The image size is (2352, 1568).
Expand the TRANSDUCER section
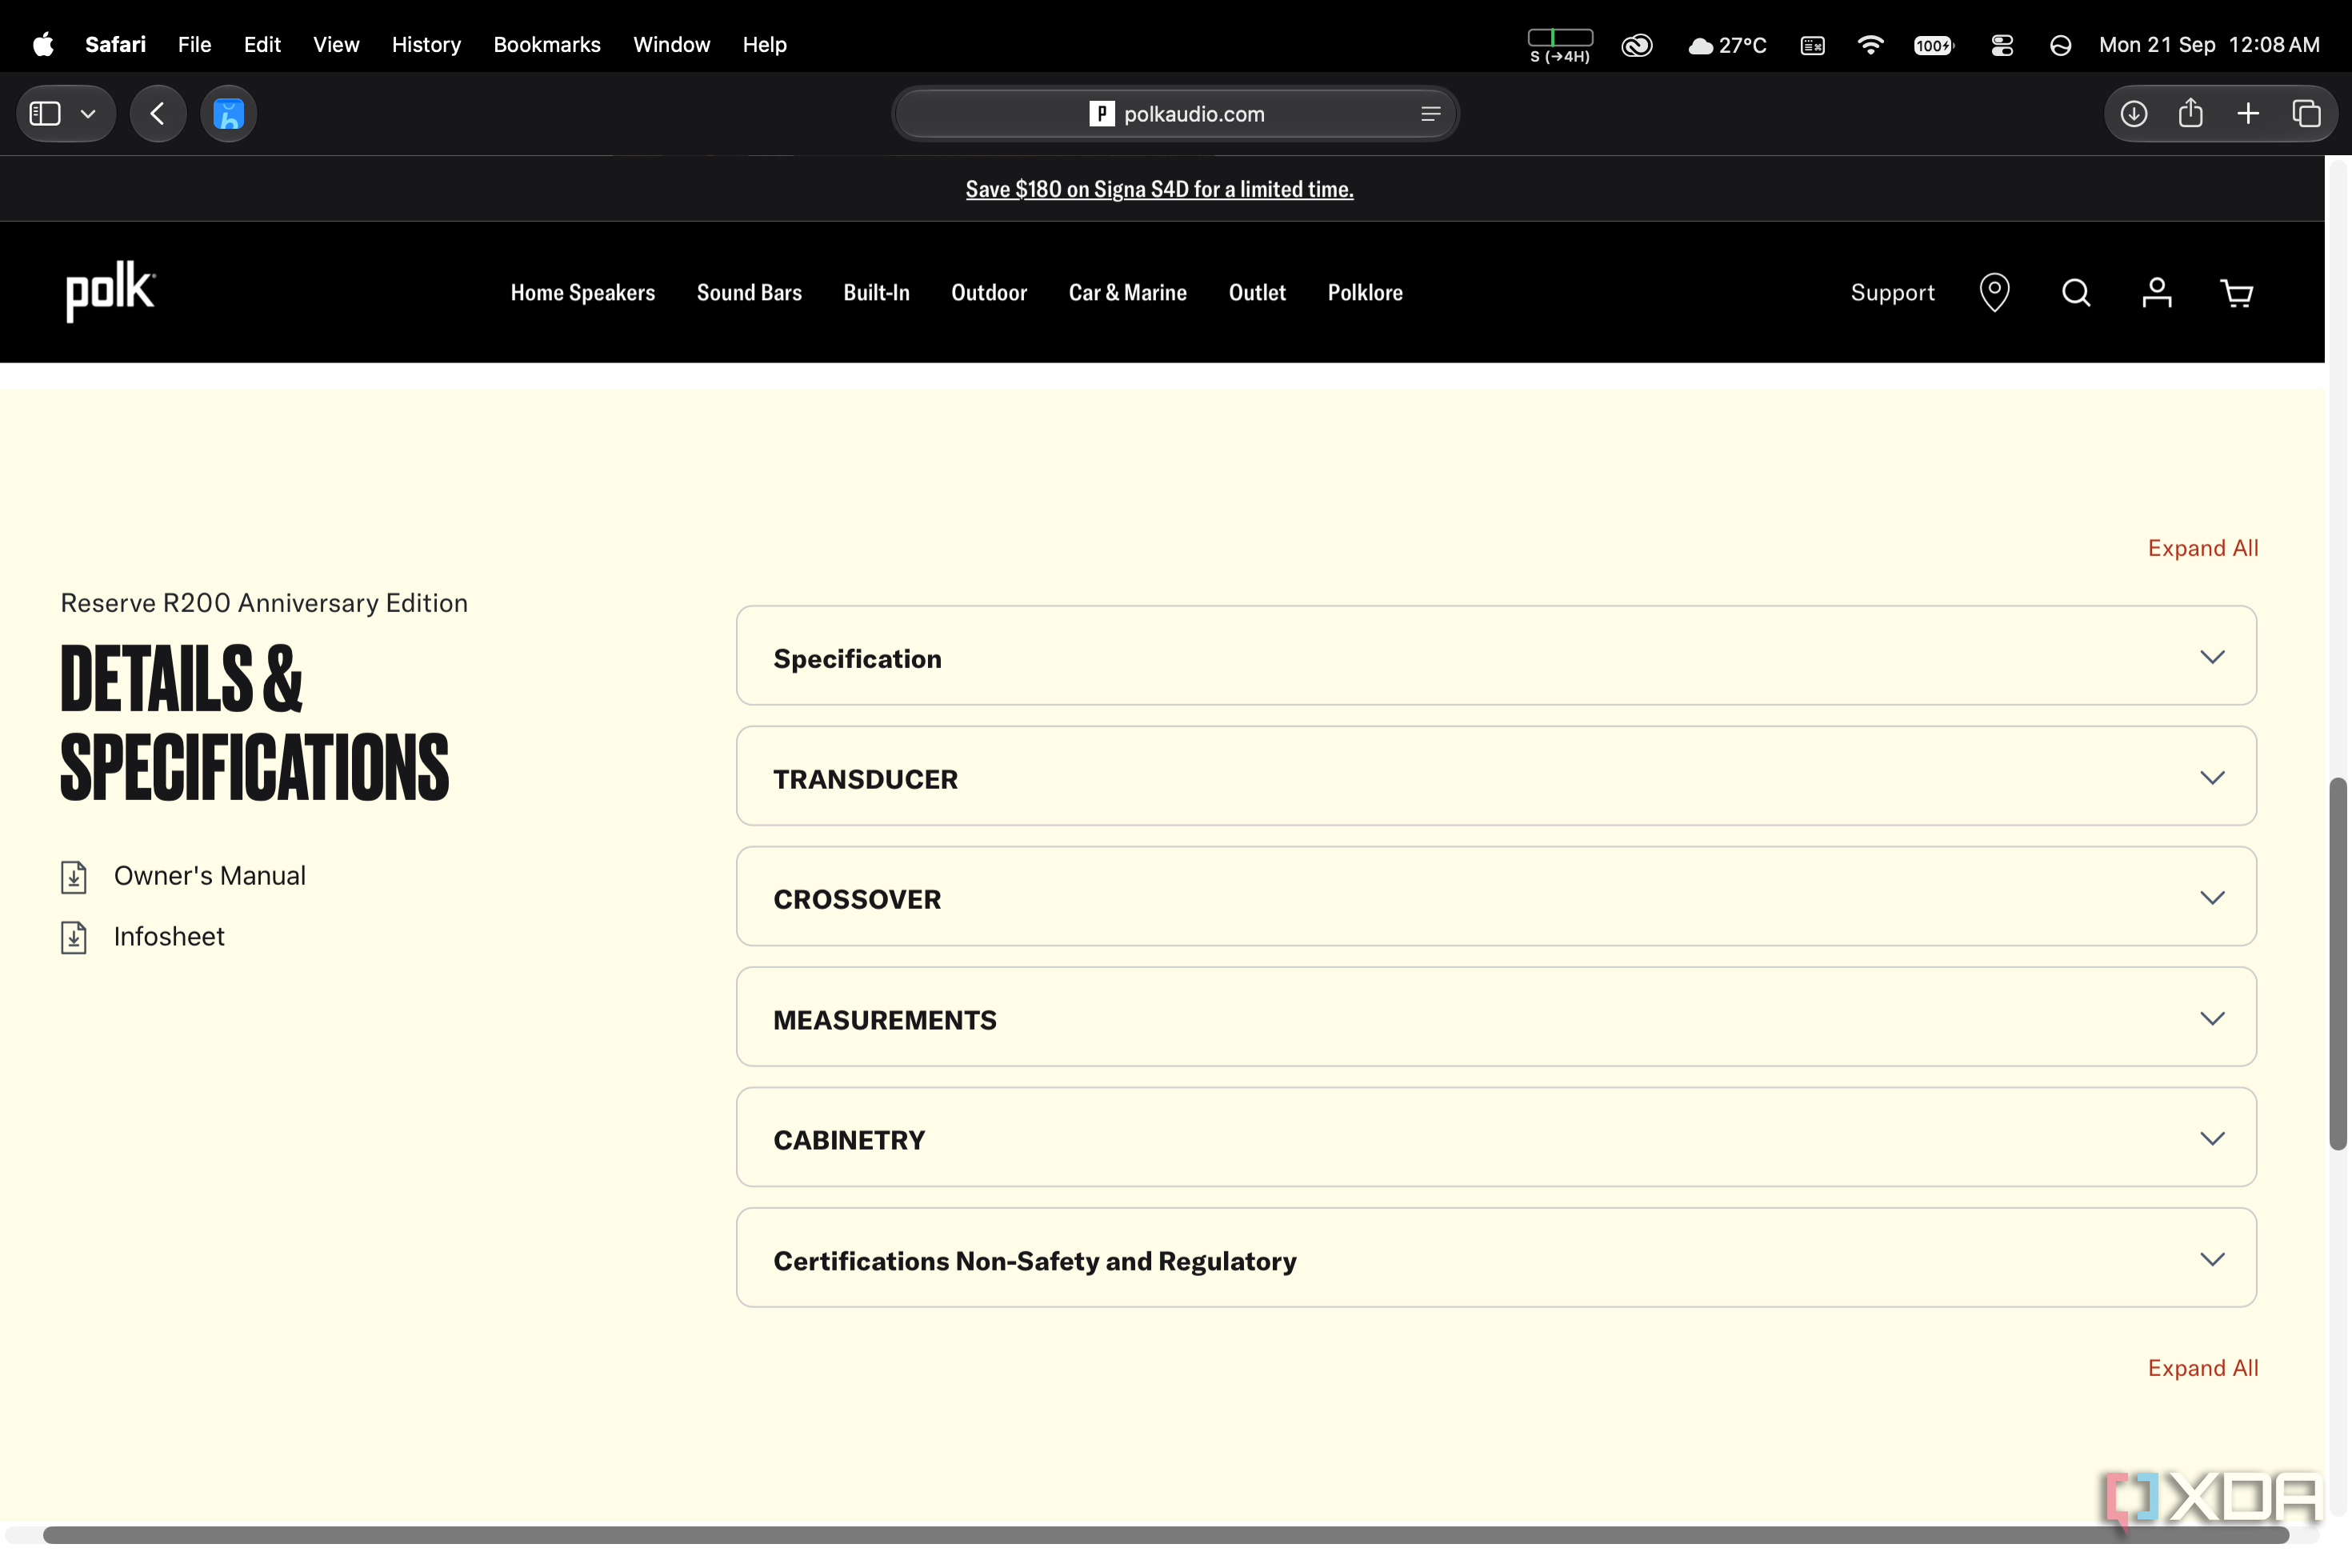pos(1496,776)
